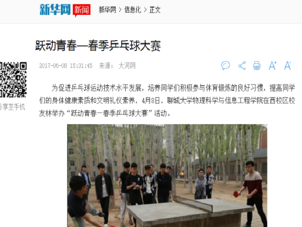Click the article first paragraph text
This screenshot has width=302, height=227.
[167, 101]
